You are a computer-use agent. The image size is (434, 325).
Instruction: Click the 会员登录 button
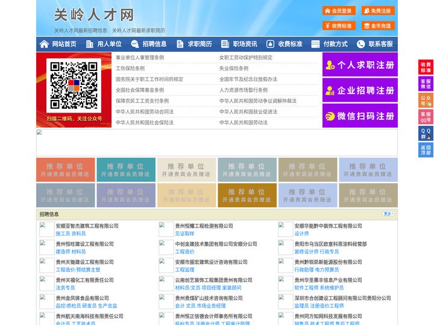click(x=339, y=11)
